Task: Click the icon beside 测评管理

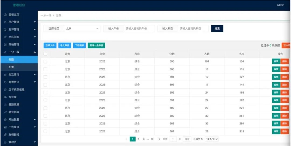Action: [5, 30]
